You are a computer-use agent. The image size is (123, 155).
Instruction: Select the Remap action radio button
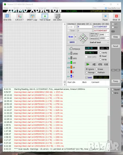pyautogui.click(x=87, y=72)
